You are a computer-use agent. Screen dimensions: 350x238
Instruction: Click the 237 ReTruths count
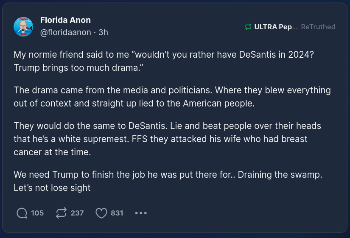(77, 213)
